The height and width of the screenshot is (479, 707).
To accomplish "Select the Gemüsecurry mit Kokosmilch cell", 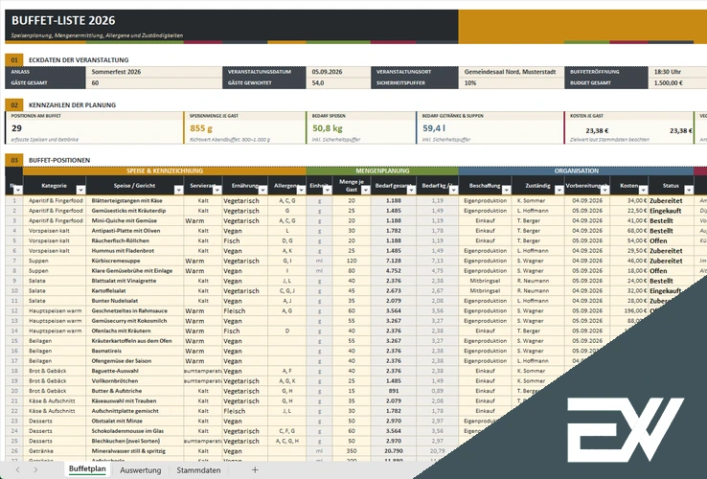I will tap(134, 321).
